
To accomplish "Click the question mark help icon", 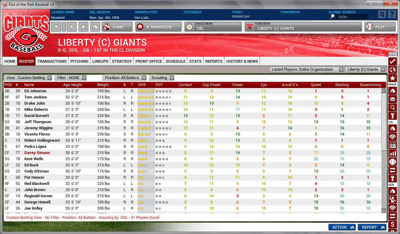I will tap(392, 15).
